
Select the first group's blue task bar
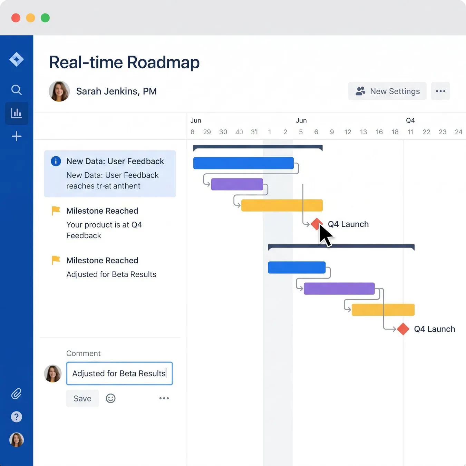pos(243,163)
